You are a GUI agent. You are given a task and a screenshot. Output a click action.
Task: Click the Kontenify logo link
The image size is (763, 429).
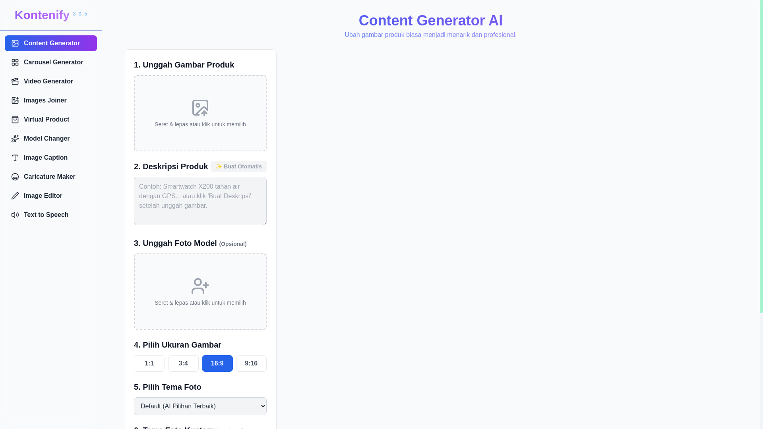point(42,15)
